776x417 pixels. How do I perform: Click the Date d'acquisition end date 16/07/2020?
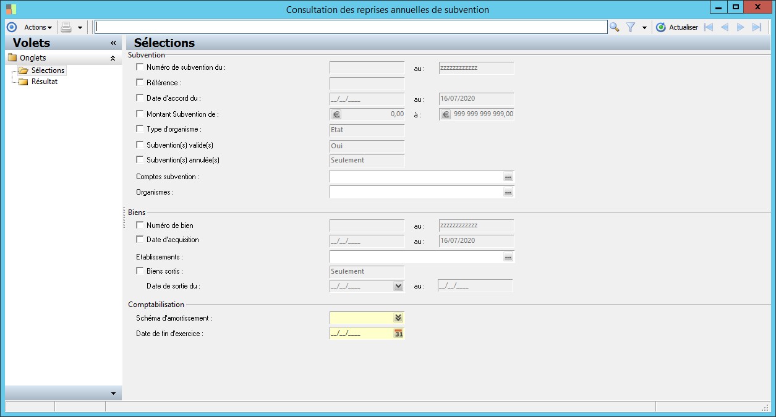pos(476,241)
